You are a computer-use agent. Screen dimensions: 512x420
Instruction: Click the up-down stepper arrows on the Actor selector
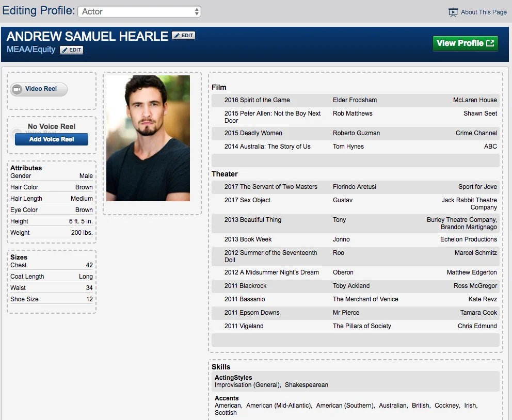197,11
